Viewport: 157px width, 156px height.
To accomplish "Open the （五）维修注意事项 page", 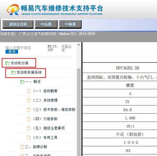I will pyautogui.click(x=49, y=128).
